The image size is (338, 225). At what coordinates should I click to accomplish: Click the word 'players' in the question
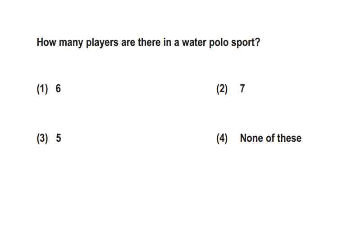(102, 43)
